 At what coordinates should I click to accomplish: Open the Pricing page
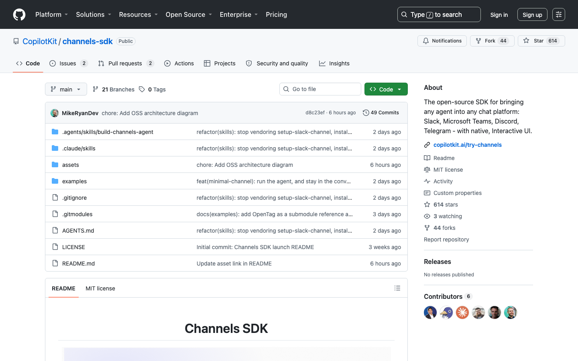(276, 14)
